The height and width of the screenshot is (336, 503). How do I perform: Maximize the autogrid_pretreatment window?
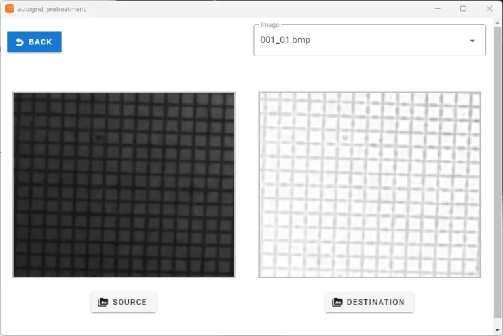pos(463,8)
